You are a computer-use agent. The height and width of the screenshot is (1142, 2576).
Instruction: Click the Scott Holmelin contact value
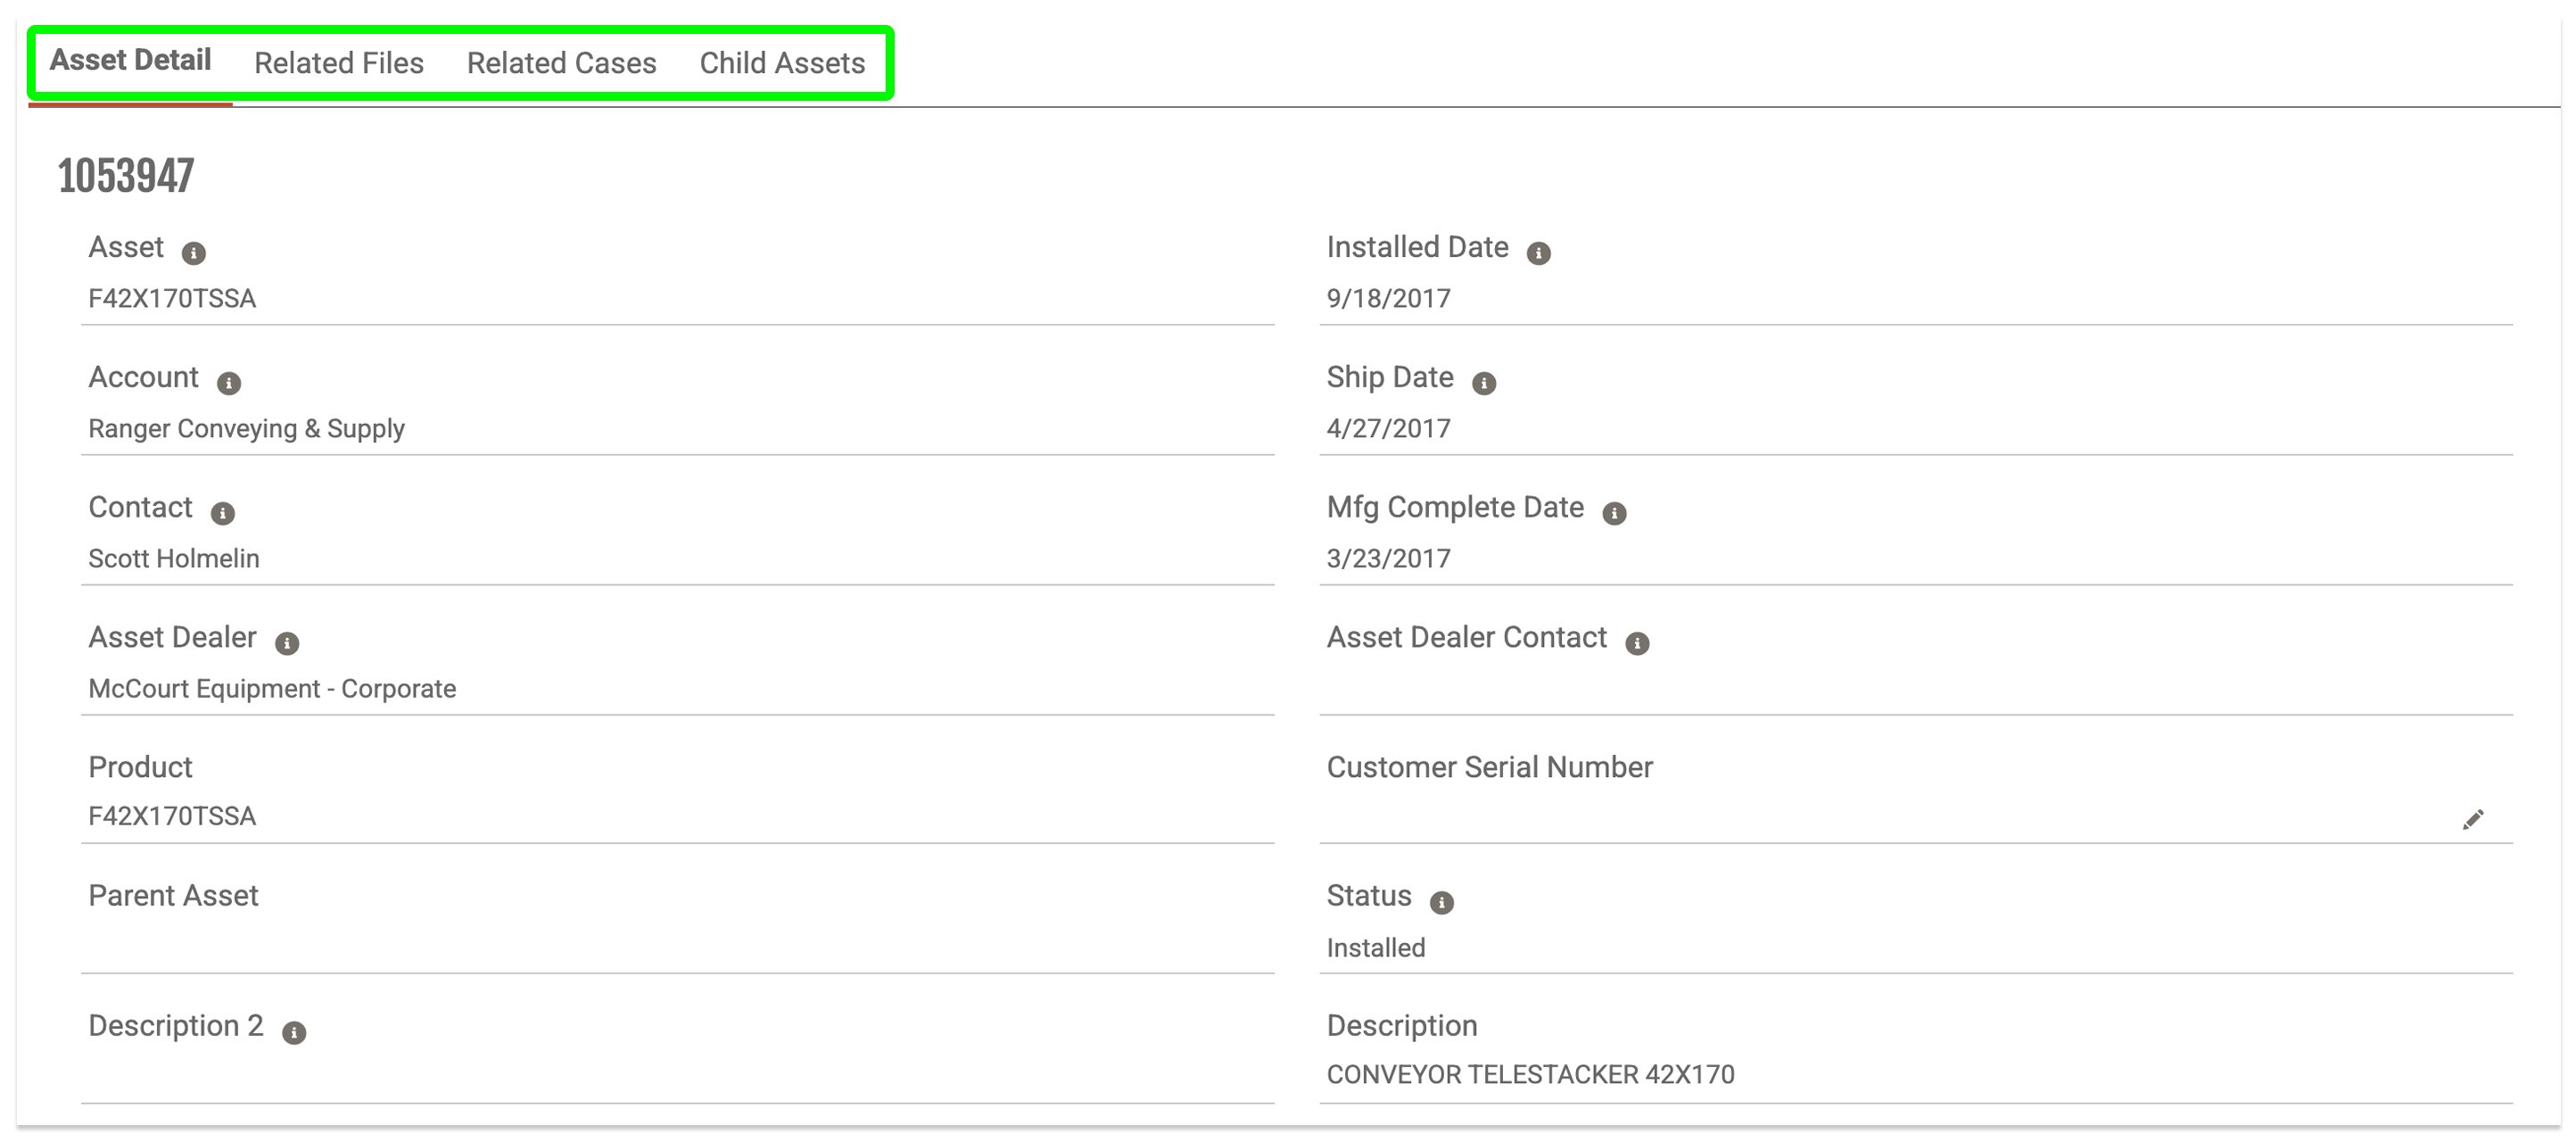coord(174,559)
